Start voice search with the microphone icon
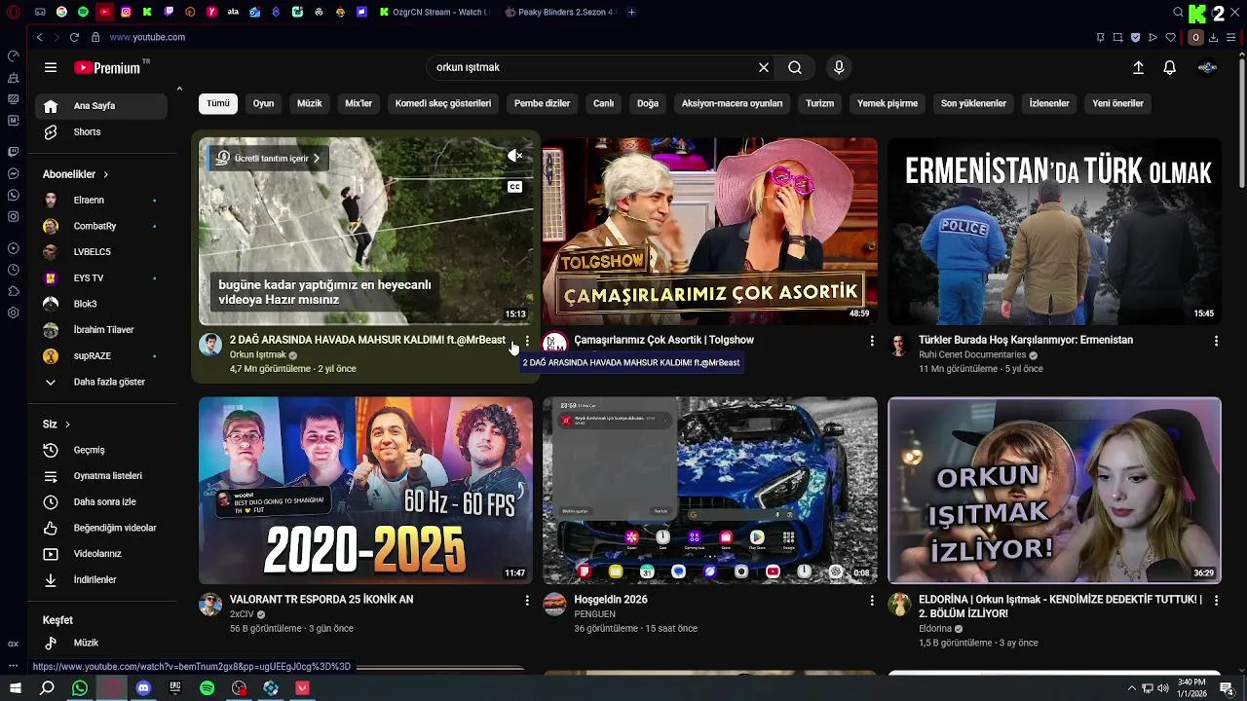The width and height of the screenshot is (1247, 701). tap(839, 67)
